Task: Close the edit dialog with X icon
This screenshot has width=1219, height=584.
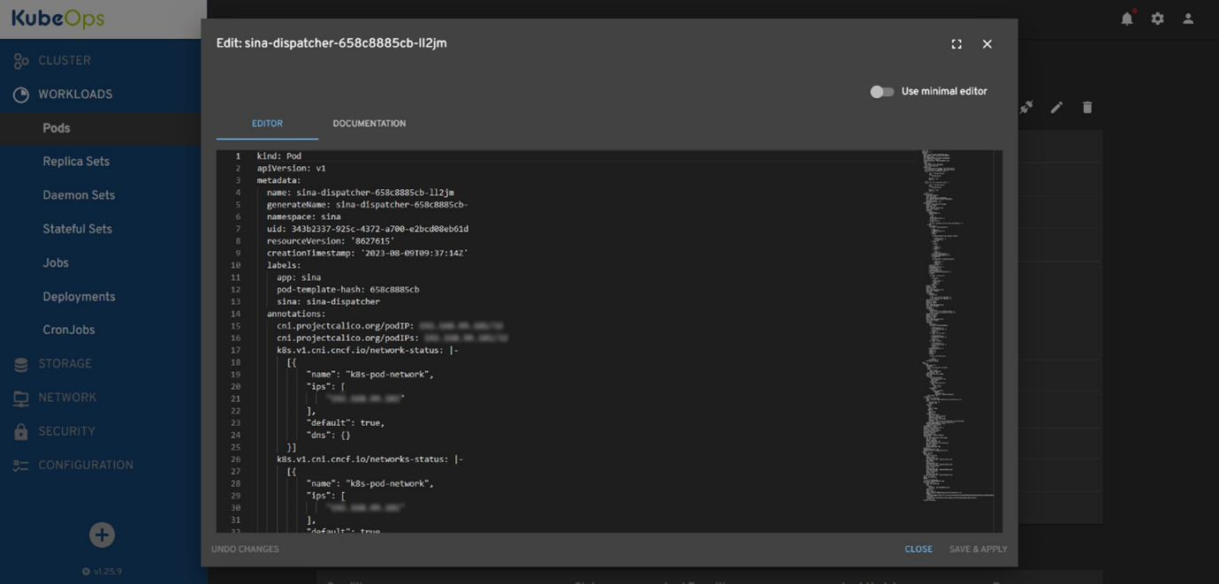Action: (x=987, y=44)
